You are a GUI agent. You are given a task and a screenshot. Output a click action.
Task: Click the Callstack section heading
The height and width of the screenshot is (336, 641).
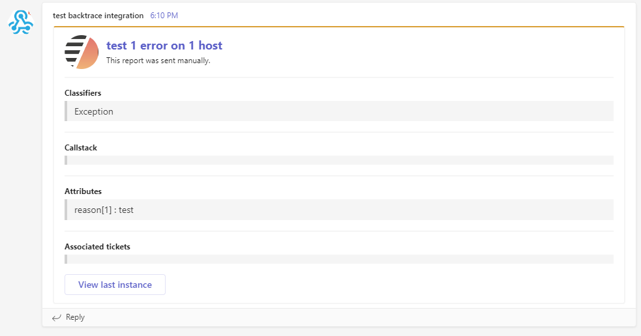[81, 148]
